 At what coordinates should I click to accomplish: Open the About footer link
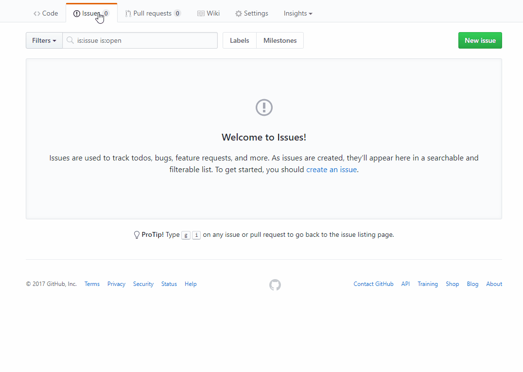pyautogui.click(x=494, y=284)
